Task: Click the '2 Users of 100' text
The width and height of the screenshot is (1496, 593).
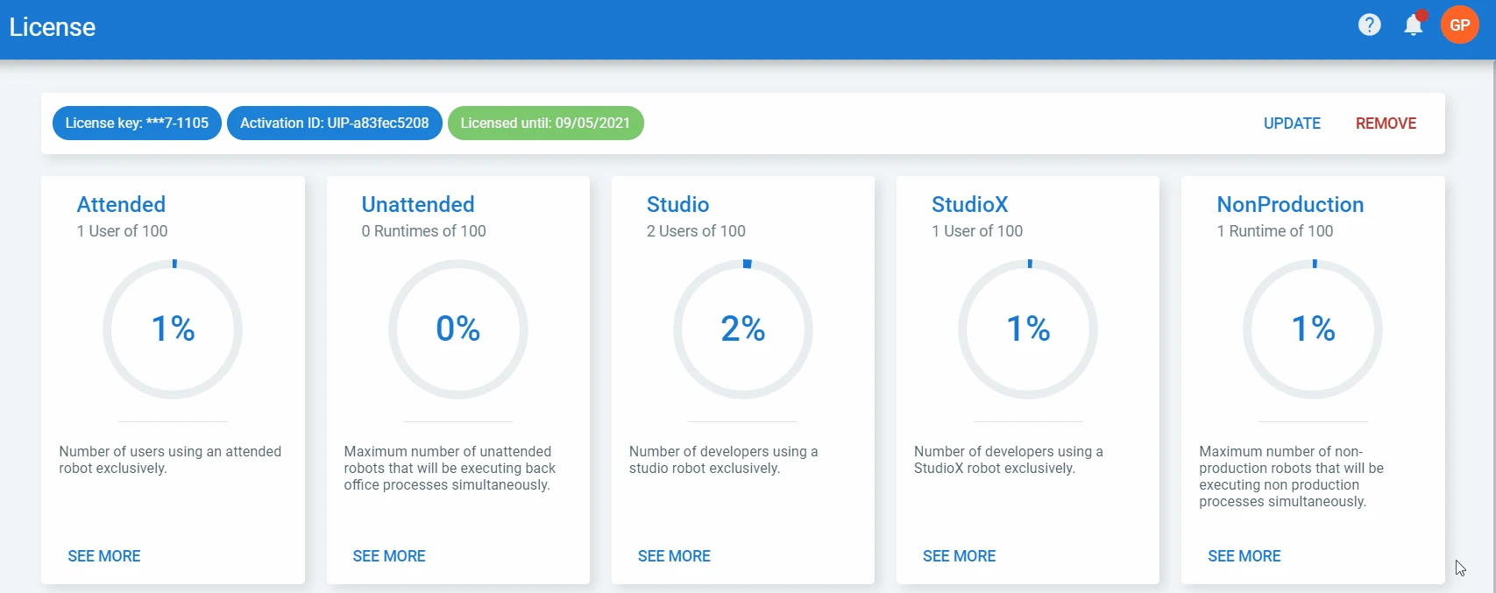Action: click(696, 231)
